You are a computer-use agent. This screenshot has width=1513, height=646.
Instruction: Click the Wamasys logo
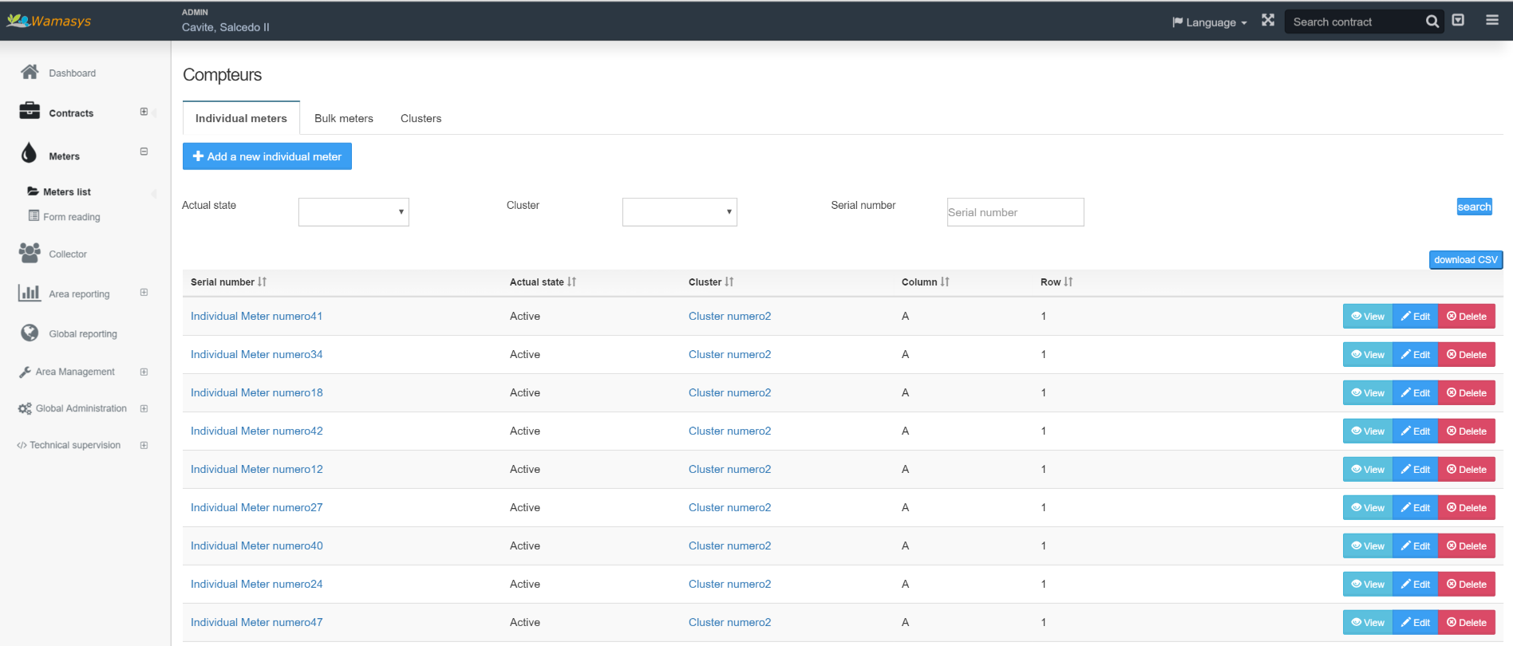coord(49,21)
